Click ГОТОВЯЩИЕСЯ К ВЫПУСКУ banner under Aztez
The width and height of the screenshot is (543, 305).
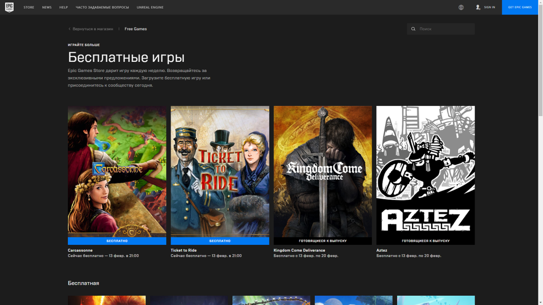[x=426, y=241]
